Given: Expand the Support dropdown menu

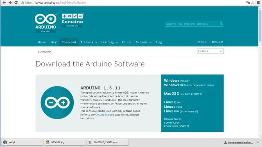Looking at the screenshot, I should pos(144,42).
